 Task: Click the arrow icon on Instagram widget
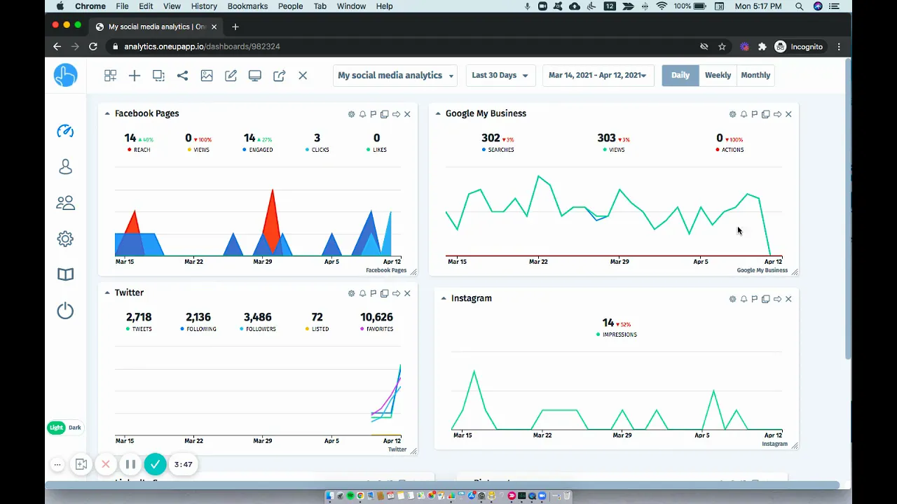tap(777, 299)
